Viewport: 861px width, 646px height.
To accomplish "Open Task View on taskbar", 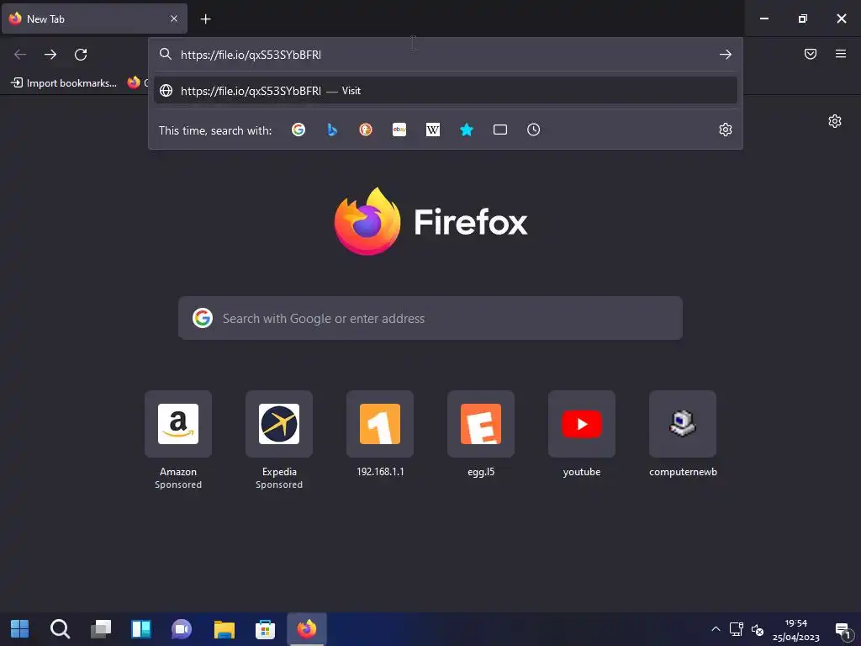I will (x=101, y=629).
